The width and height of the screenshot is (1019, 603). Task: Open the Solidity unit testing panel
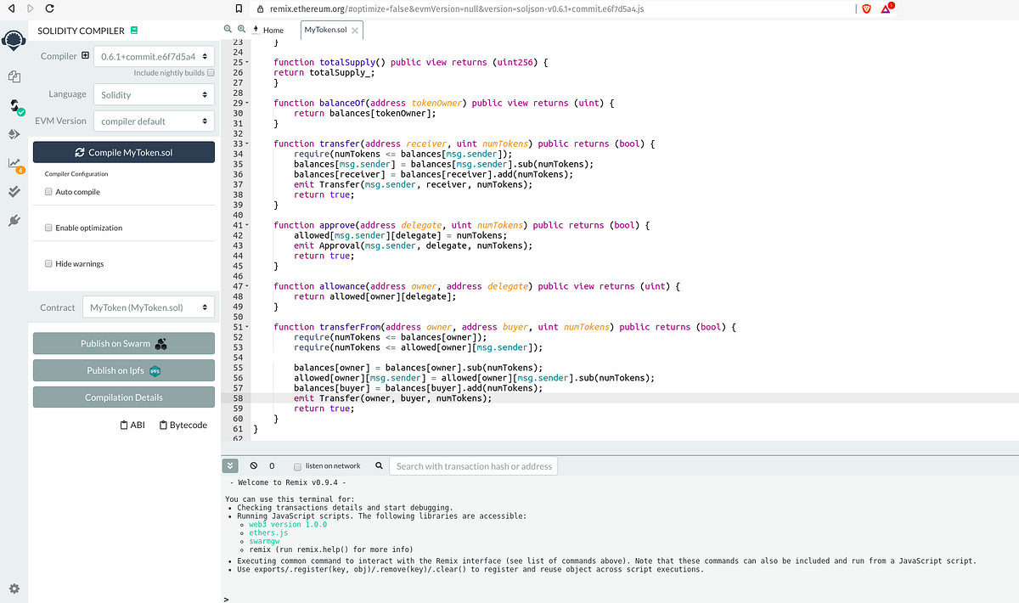pyautogui.click(x=14, y=190)
